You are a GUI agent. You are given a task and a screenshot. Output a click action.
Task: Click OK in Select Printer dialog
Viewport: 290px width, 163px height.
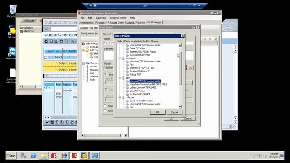point(158,112)
